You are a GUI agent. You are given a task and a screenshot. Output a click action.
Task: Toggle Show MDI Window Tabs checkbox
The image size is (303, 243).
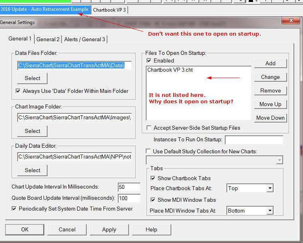tap(153, 200)
